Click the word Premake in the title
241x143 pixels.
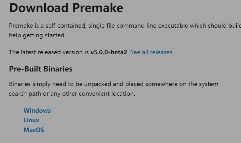pyautogui.click(x=98, y=8)
